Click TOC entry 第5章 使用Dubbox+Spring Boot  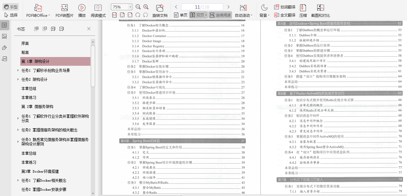coord(340,23)
